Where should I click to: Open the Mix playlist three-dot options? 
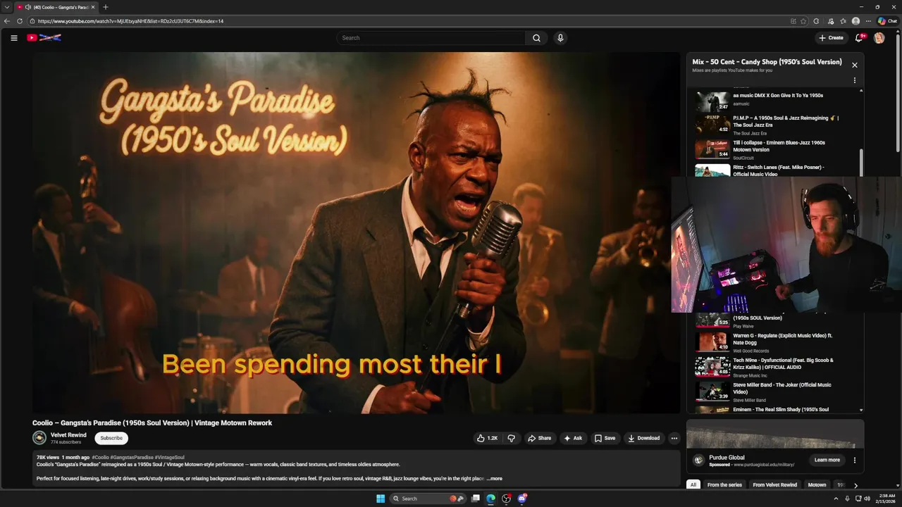tap(854, 80)
